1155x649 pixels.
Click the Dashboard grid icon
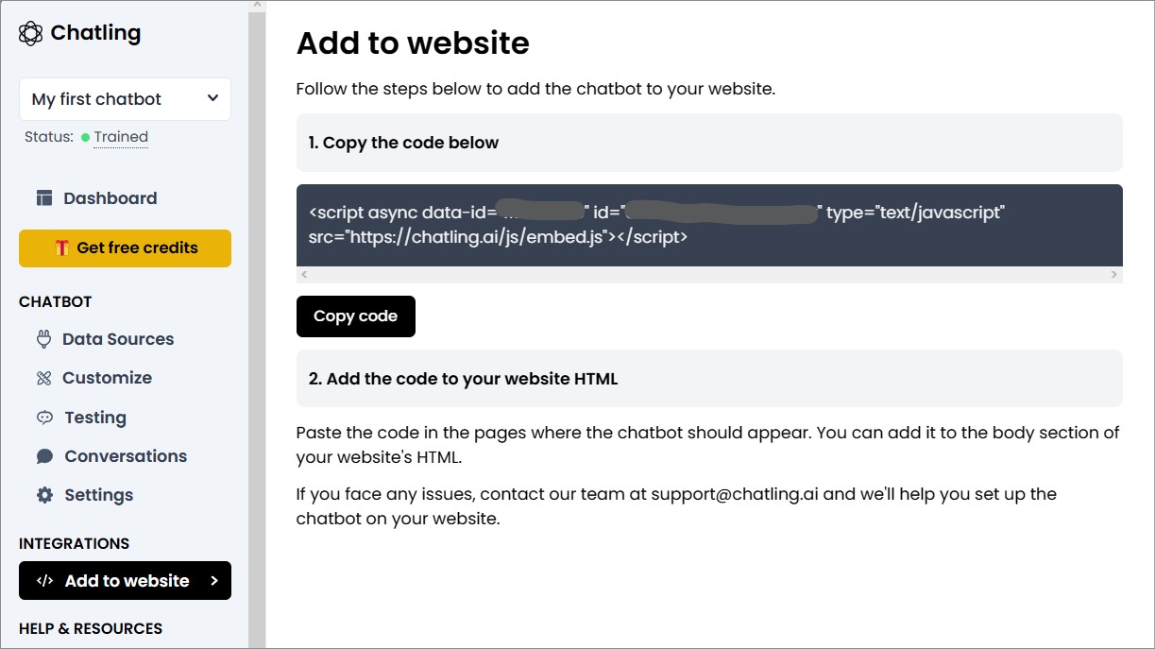(x=44, y=198)
